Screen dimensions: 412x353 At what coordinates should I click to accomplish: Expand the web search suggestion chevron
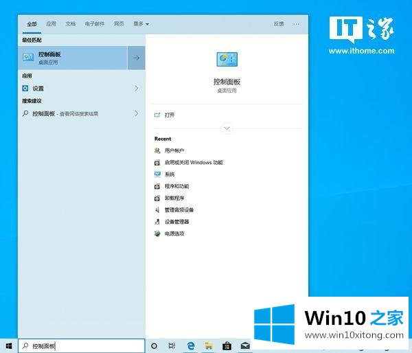point(136,113)
